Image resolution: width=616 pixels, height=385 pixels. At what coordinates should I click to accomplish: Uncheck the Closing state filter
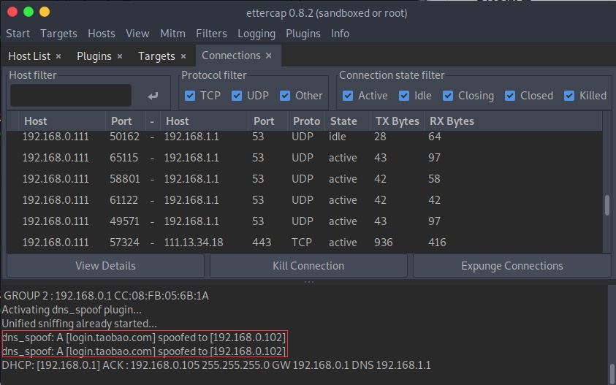[x=448, y=96]
